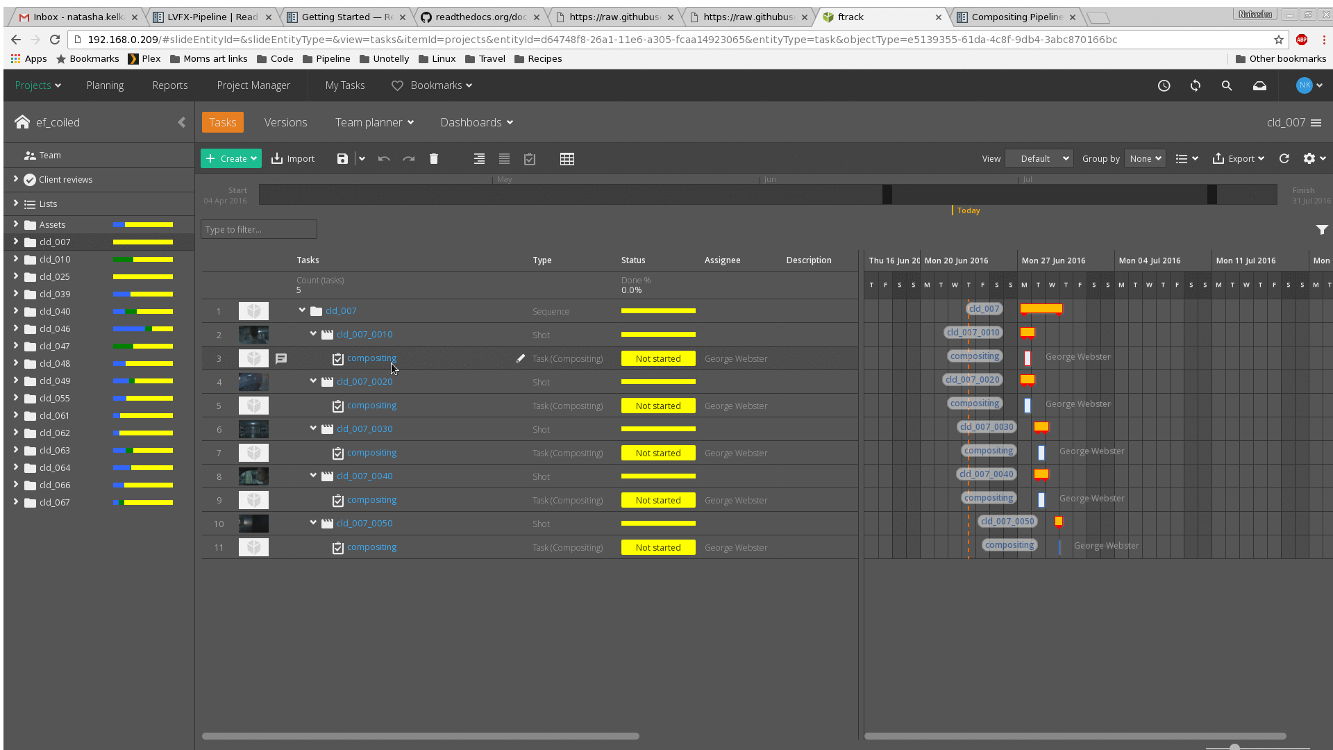Collapse the left sidebar with arrow
The image size is (1333, 750).
[x=182, y=122]
